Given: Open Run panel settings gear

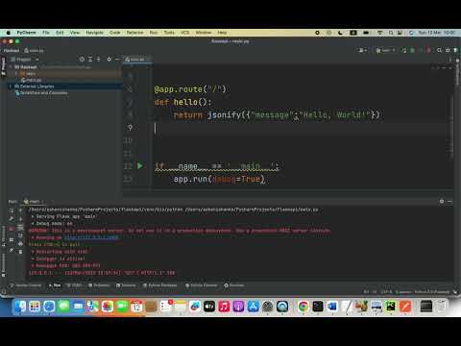Looking at the screenshot, I should coord(442,201).
